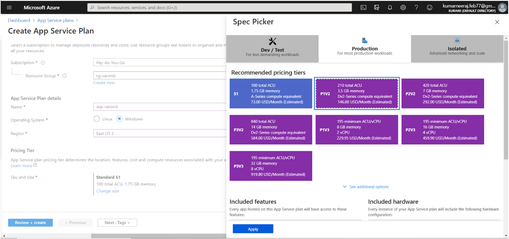Click the Next : Tags button

117,222
